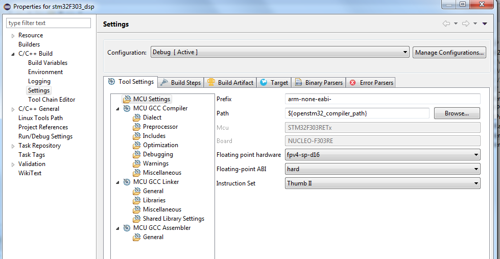Select Tool Chain Editor item
The width and height of the screenshot is (500, 259).
coord(52,100)
